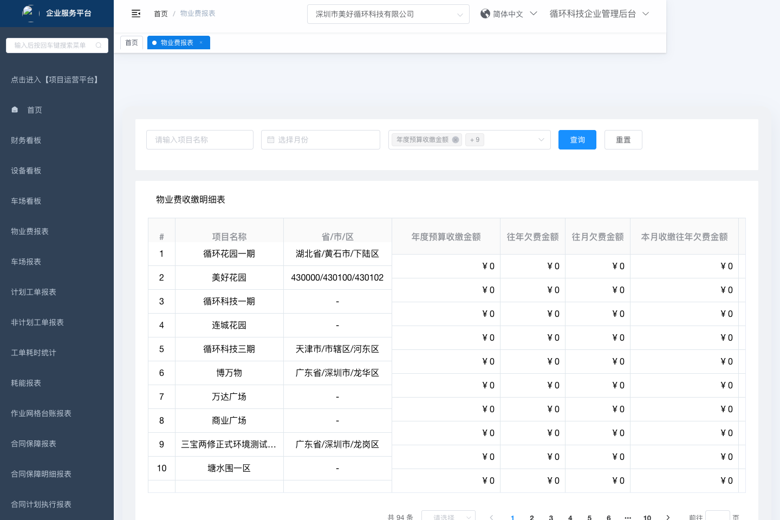This screenshot has width=780, height=520.
Task: Select 车场报表 from the sidebar
Action: click(x=26, y=262)
